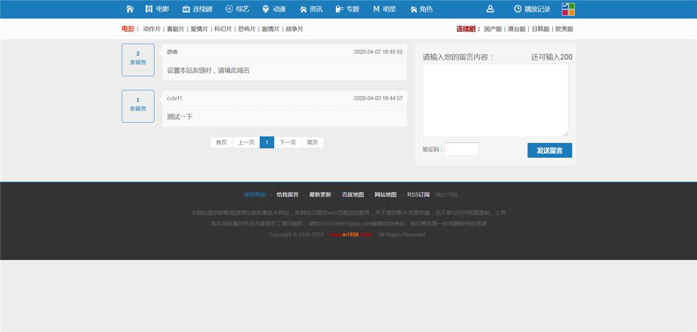Screen dimensions: 697x332
Task: Click the message number 2 badge
Action: tap(138, 60)
